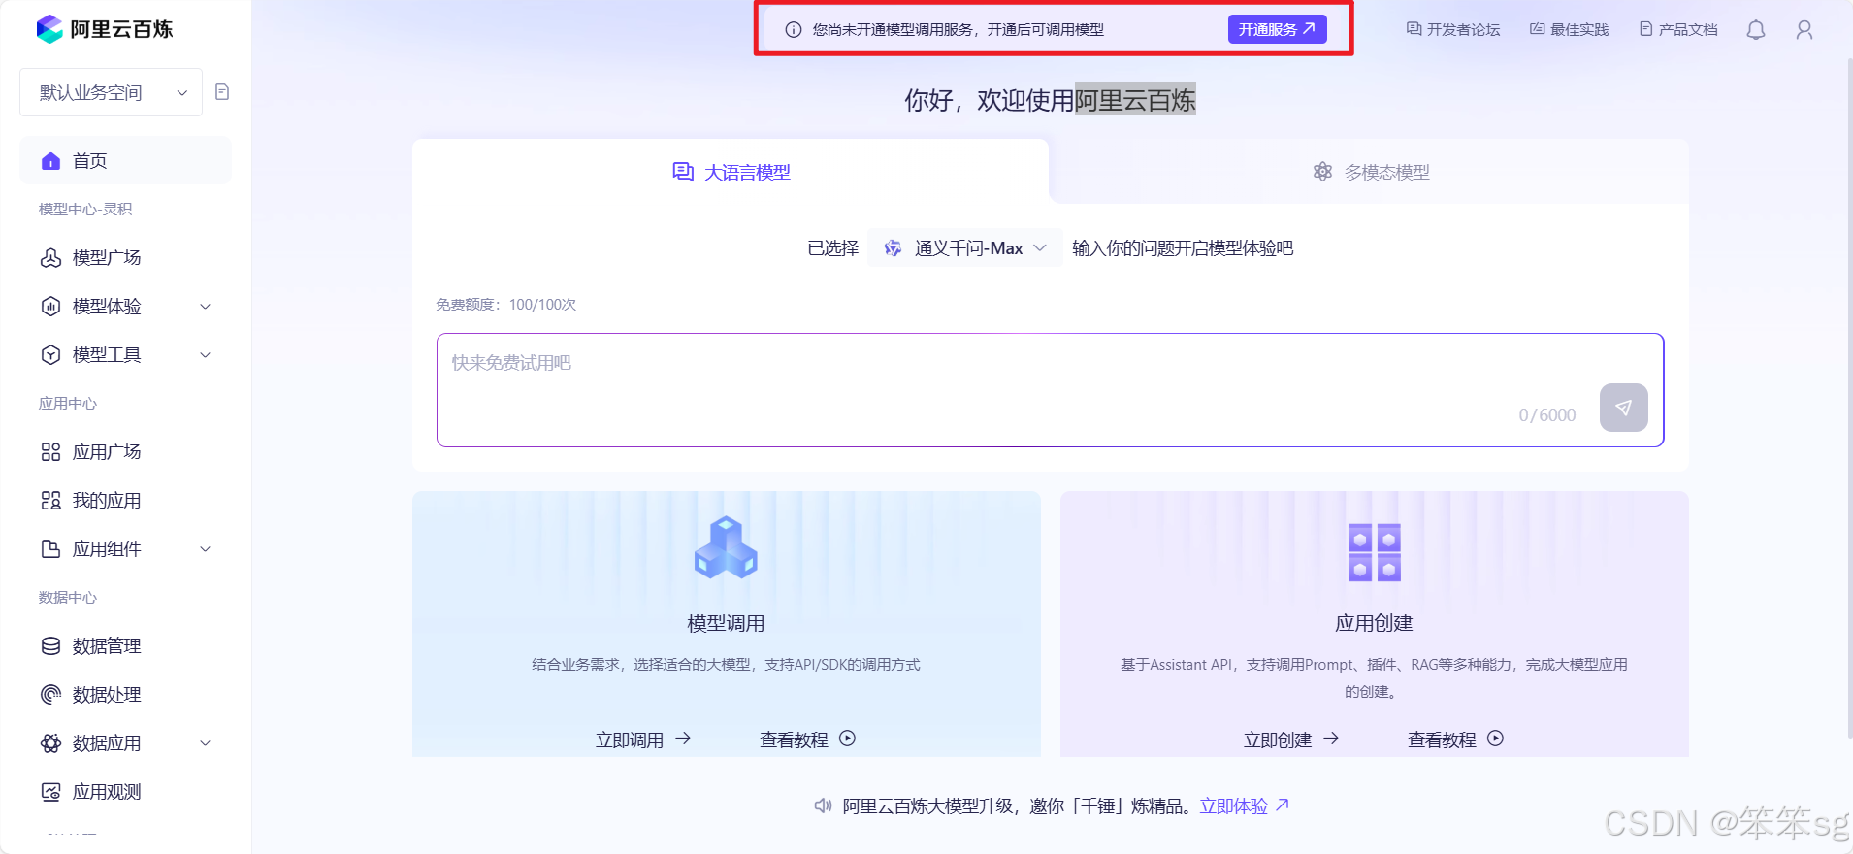Click the 阿里云百炼 logo

pyautogui.click(x=105, y=29)
